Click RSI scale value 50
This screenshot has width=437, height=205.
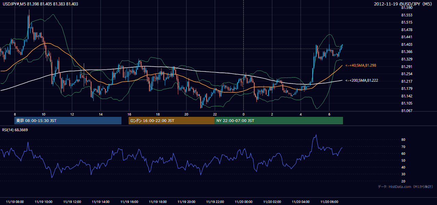(x=403, y=160)
